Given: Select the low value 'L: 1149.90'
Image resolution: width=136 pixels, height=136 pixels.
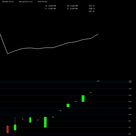Looking at the screenshot, I should coord(72,9).
